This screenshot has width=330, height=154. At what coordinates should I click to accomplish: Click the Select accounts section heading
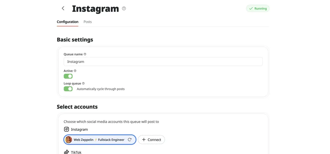77,107
